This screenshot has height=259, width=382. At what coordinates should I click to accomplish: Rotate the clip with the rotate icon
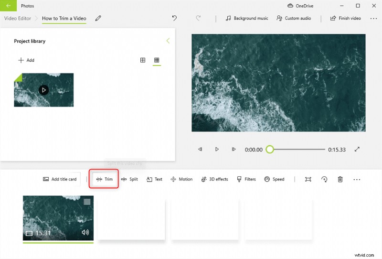tap(324, 180)
